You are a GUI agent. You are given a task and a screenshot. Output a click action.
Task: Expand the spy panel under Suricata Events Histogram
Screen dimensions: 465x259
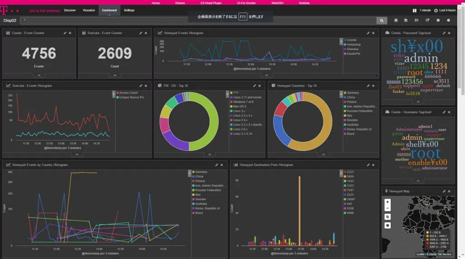[x=77, y=154]
